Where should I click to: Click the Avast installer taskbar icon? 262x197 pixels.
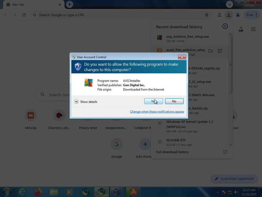(133, 192)
